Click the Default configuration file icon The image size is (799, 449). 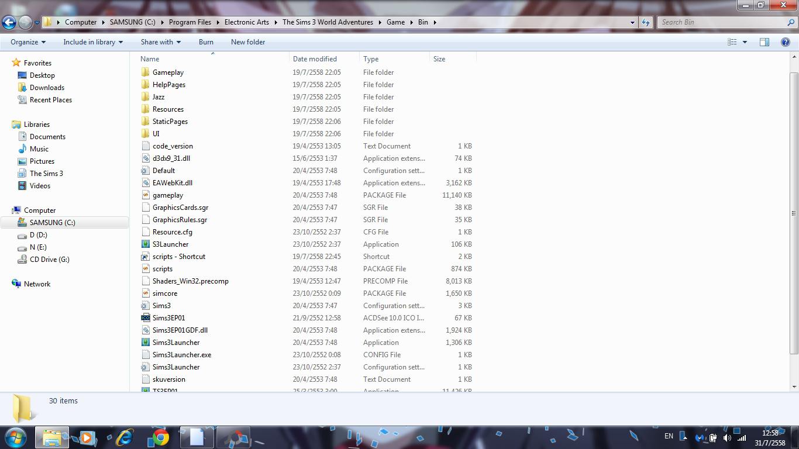pyautogui.click(x=146, y=171)
